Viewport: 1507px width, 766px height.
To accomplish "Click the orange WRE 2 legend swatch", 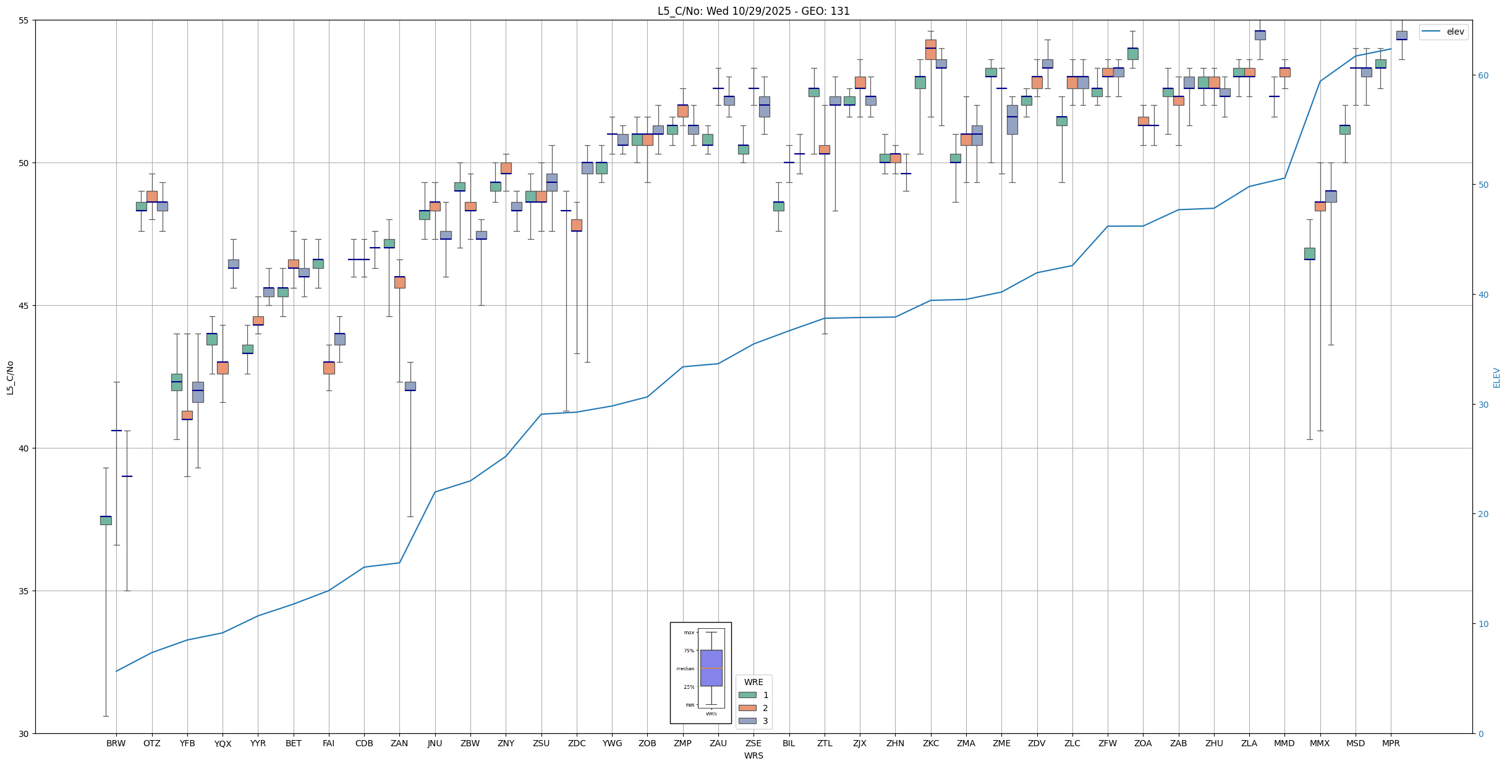I will point(747,708).
